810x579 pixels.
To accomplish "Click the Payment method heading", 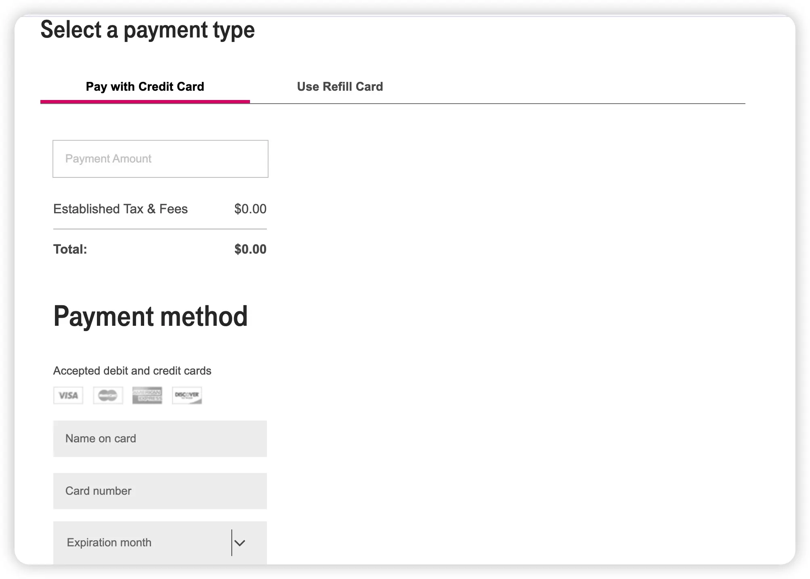I will 150,317.
